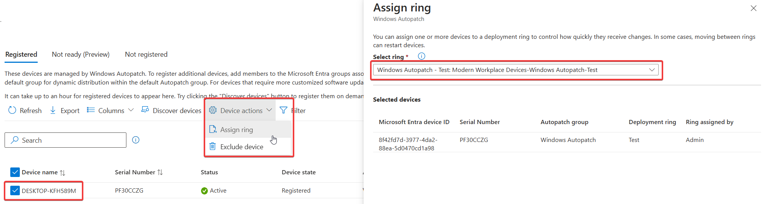Viewport: 766px width, 204px height.
Task: Choose Assign ring from the menu
Action: 236,130
